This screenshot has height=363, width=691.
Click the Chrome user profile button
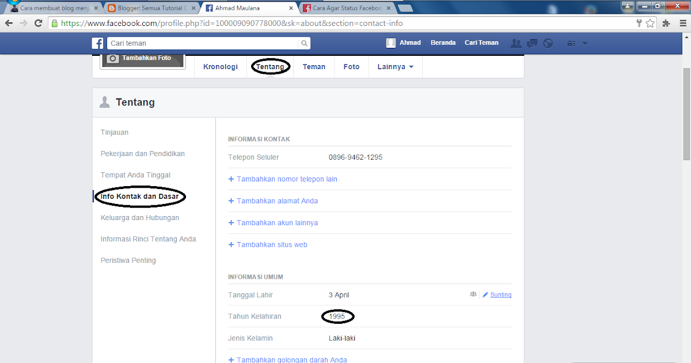click(x=628, y=5)
